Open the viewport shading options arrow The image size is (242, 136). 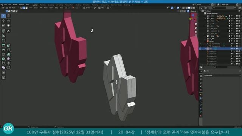196,8
